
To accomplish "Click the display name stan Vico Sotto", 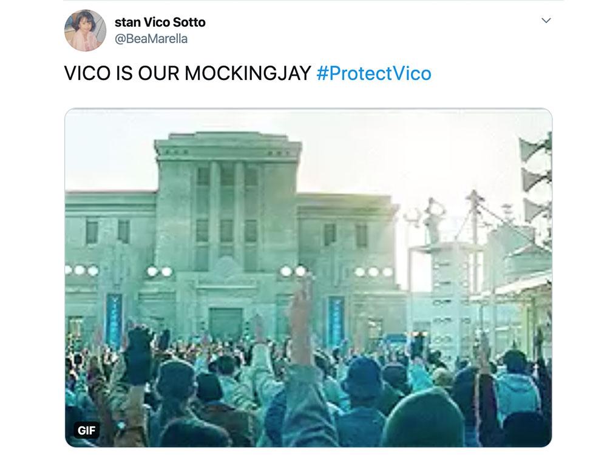I will 160,22.
